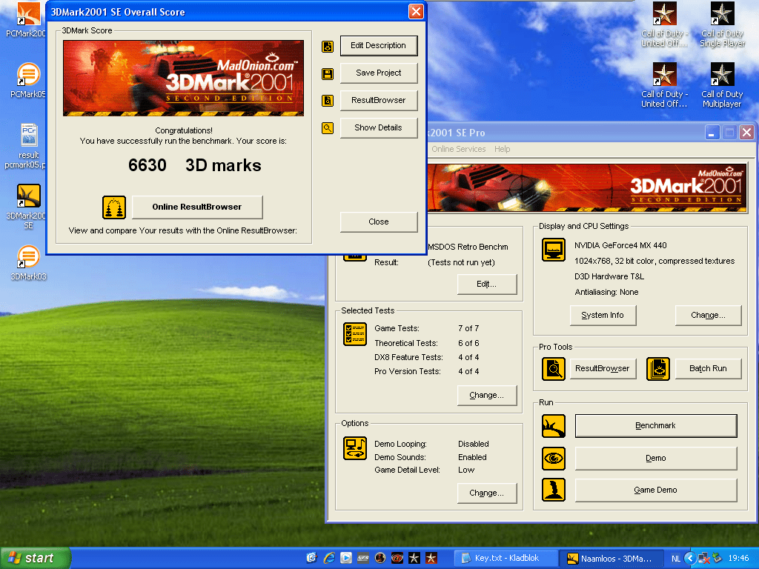This screenshot has height=569, width=759.
Task: Click Change... under Selected Tests
Action: coord(486,396)
